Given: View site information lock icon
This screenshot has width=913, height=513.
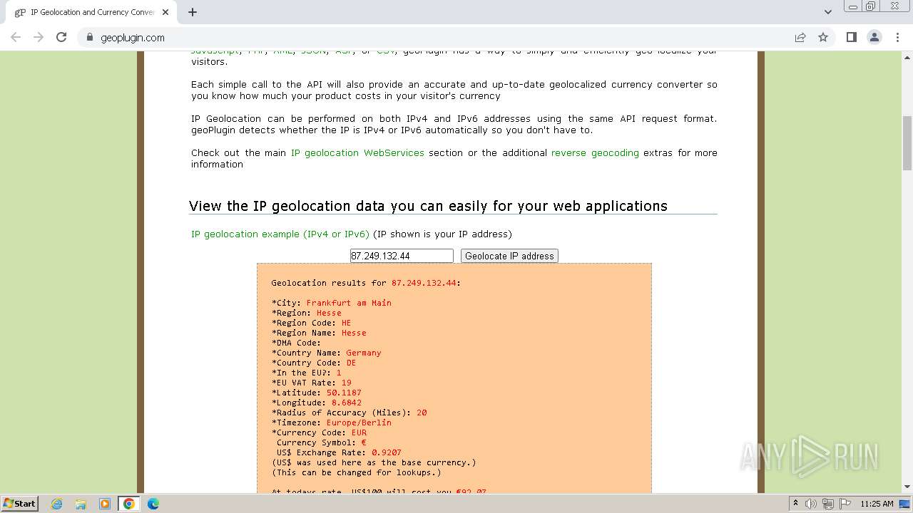Looking at the screenshot, I should 90,38.
